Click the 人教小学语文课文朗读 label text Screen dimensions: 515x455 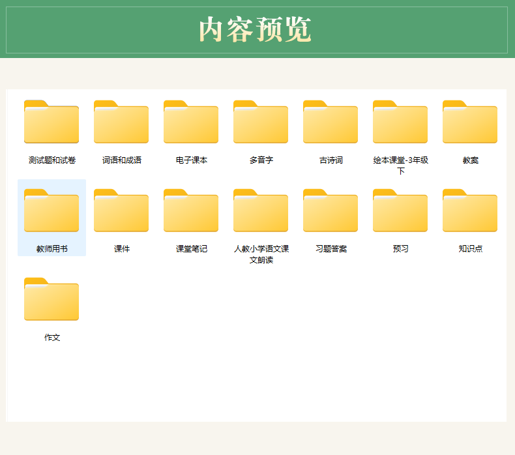pyautogui.click(x=261, y=254)
